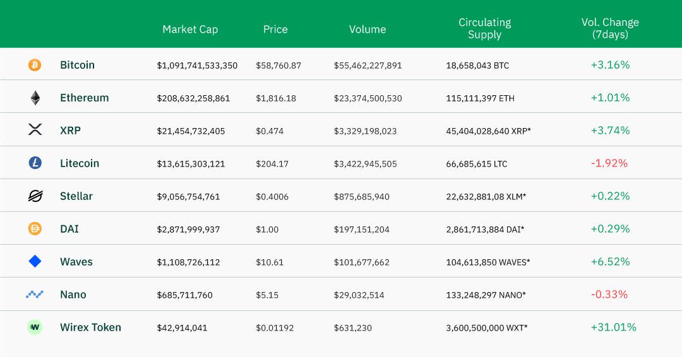Click the DAI orange logo icon
This screenshot has width=682, height=357.
point(35,229)
